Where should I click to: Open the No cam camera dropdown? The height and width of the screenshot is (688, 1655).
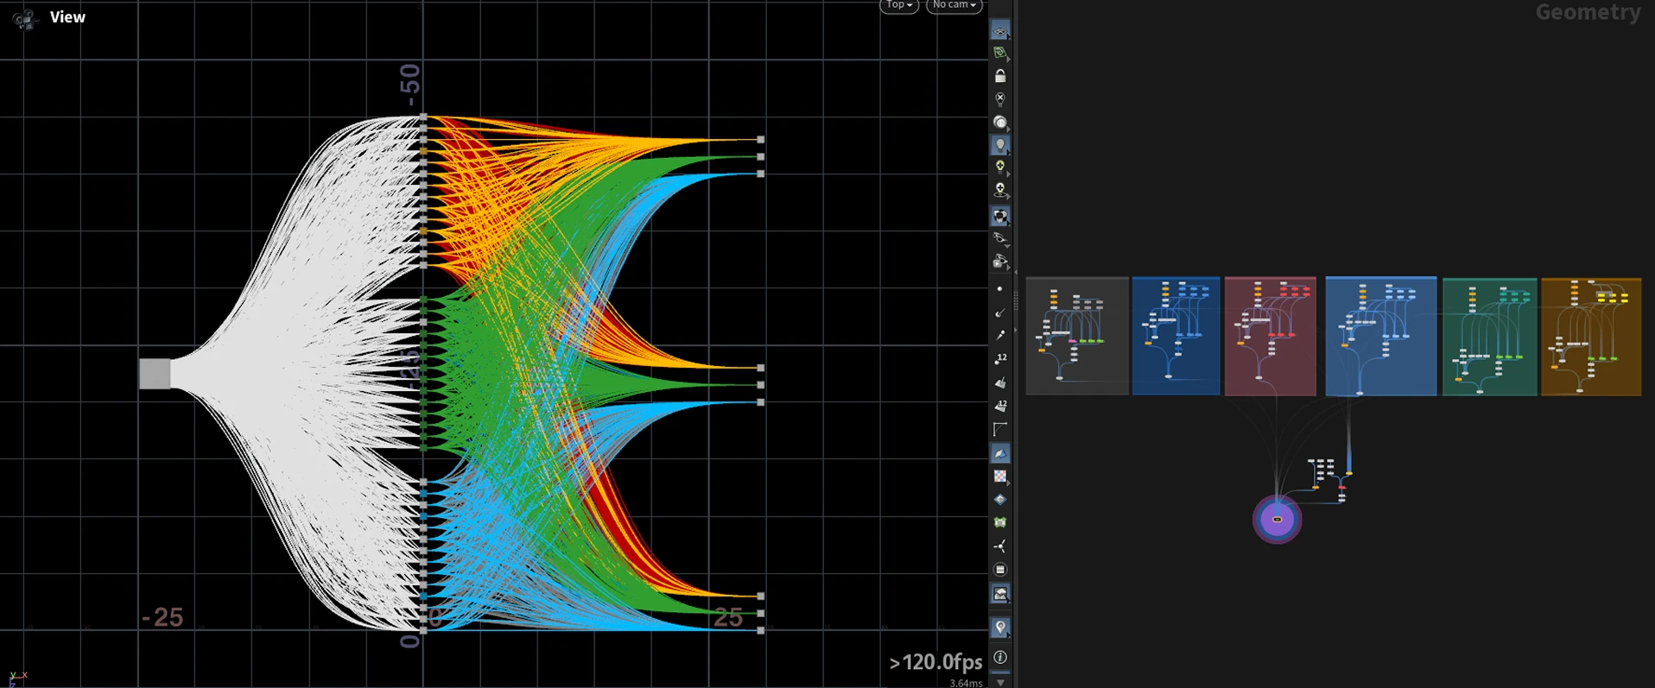(954, 5)
